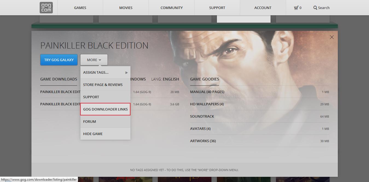The image size is (369, 182).
Task: Expand the Assign Tags submenu arrow
Action: coord(126,73)
